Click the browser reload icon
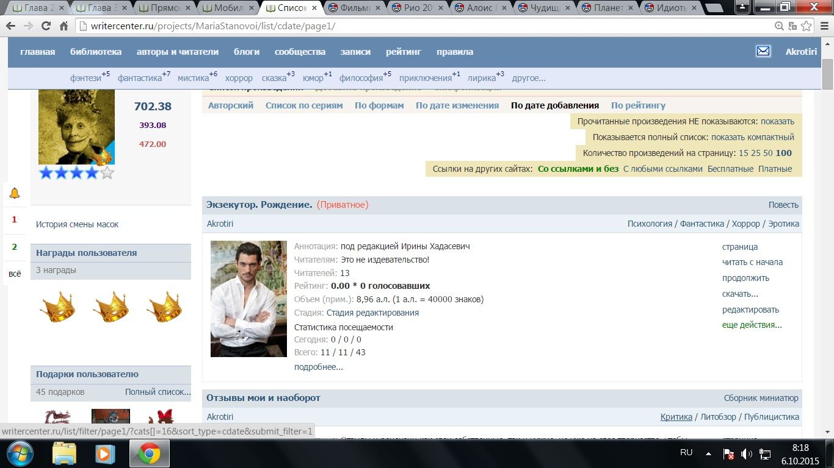Image resolution: width=834 pixels, height=468 pixels. point(46,26)
